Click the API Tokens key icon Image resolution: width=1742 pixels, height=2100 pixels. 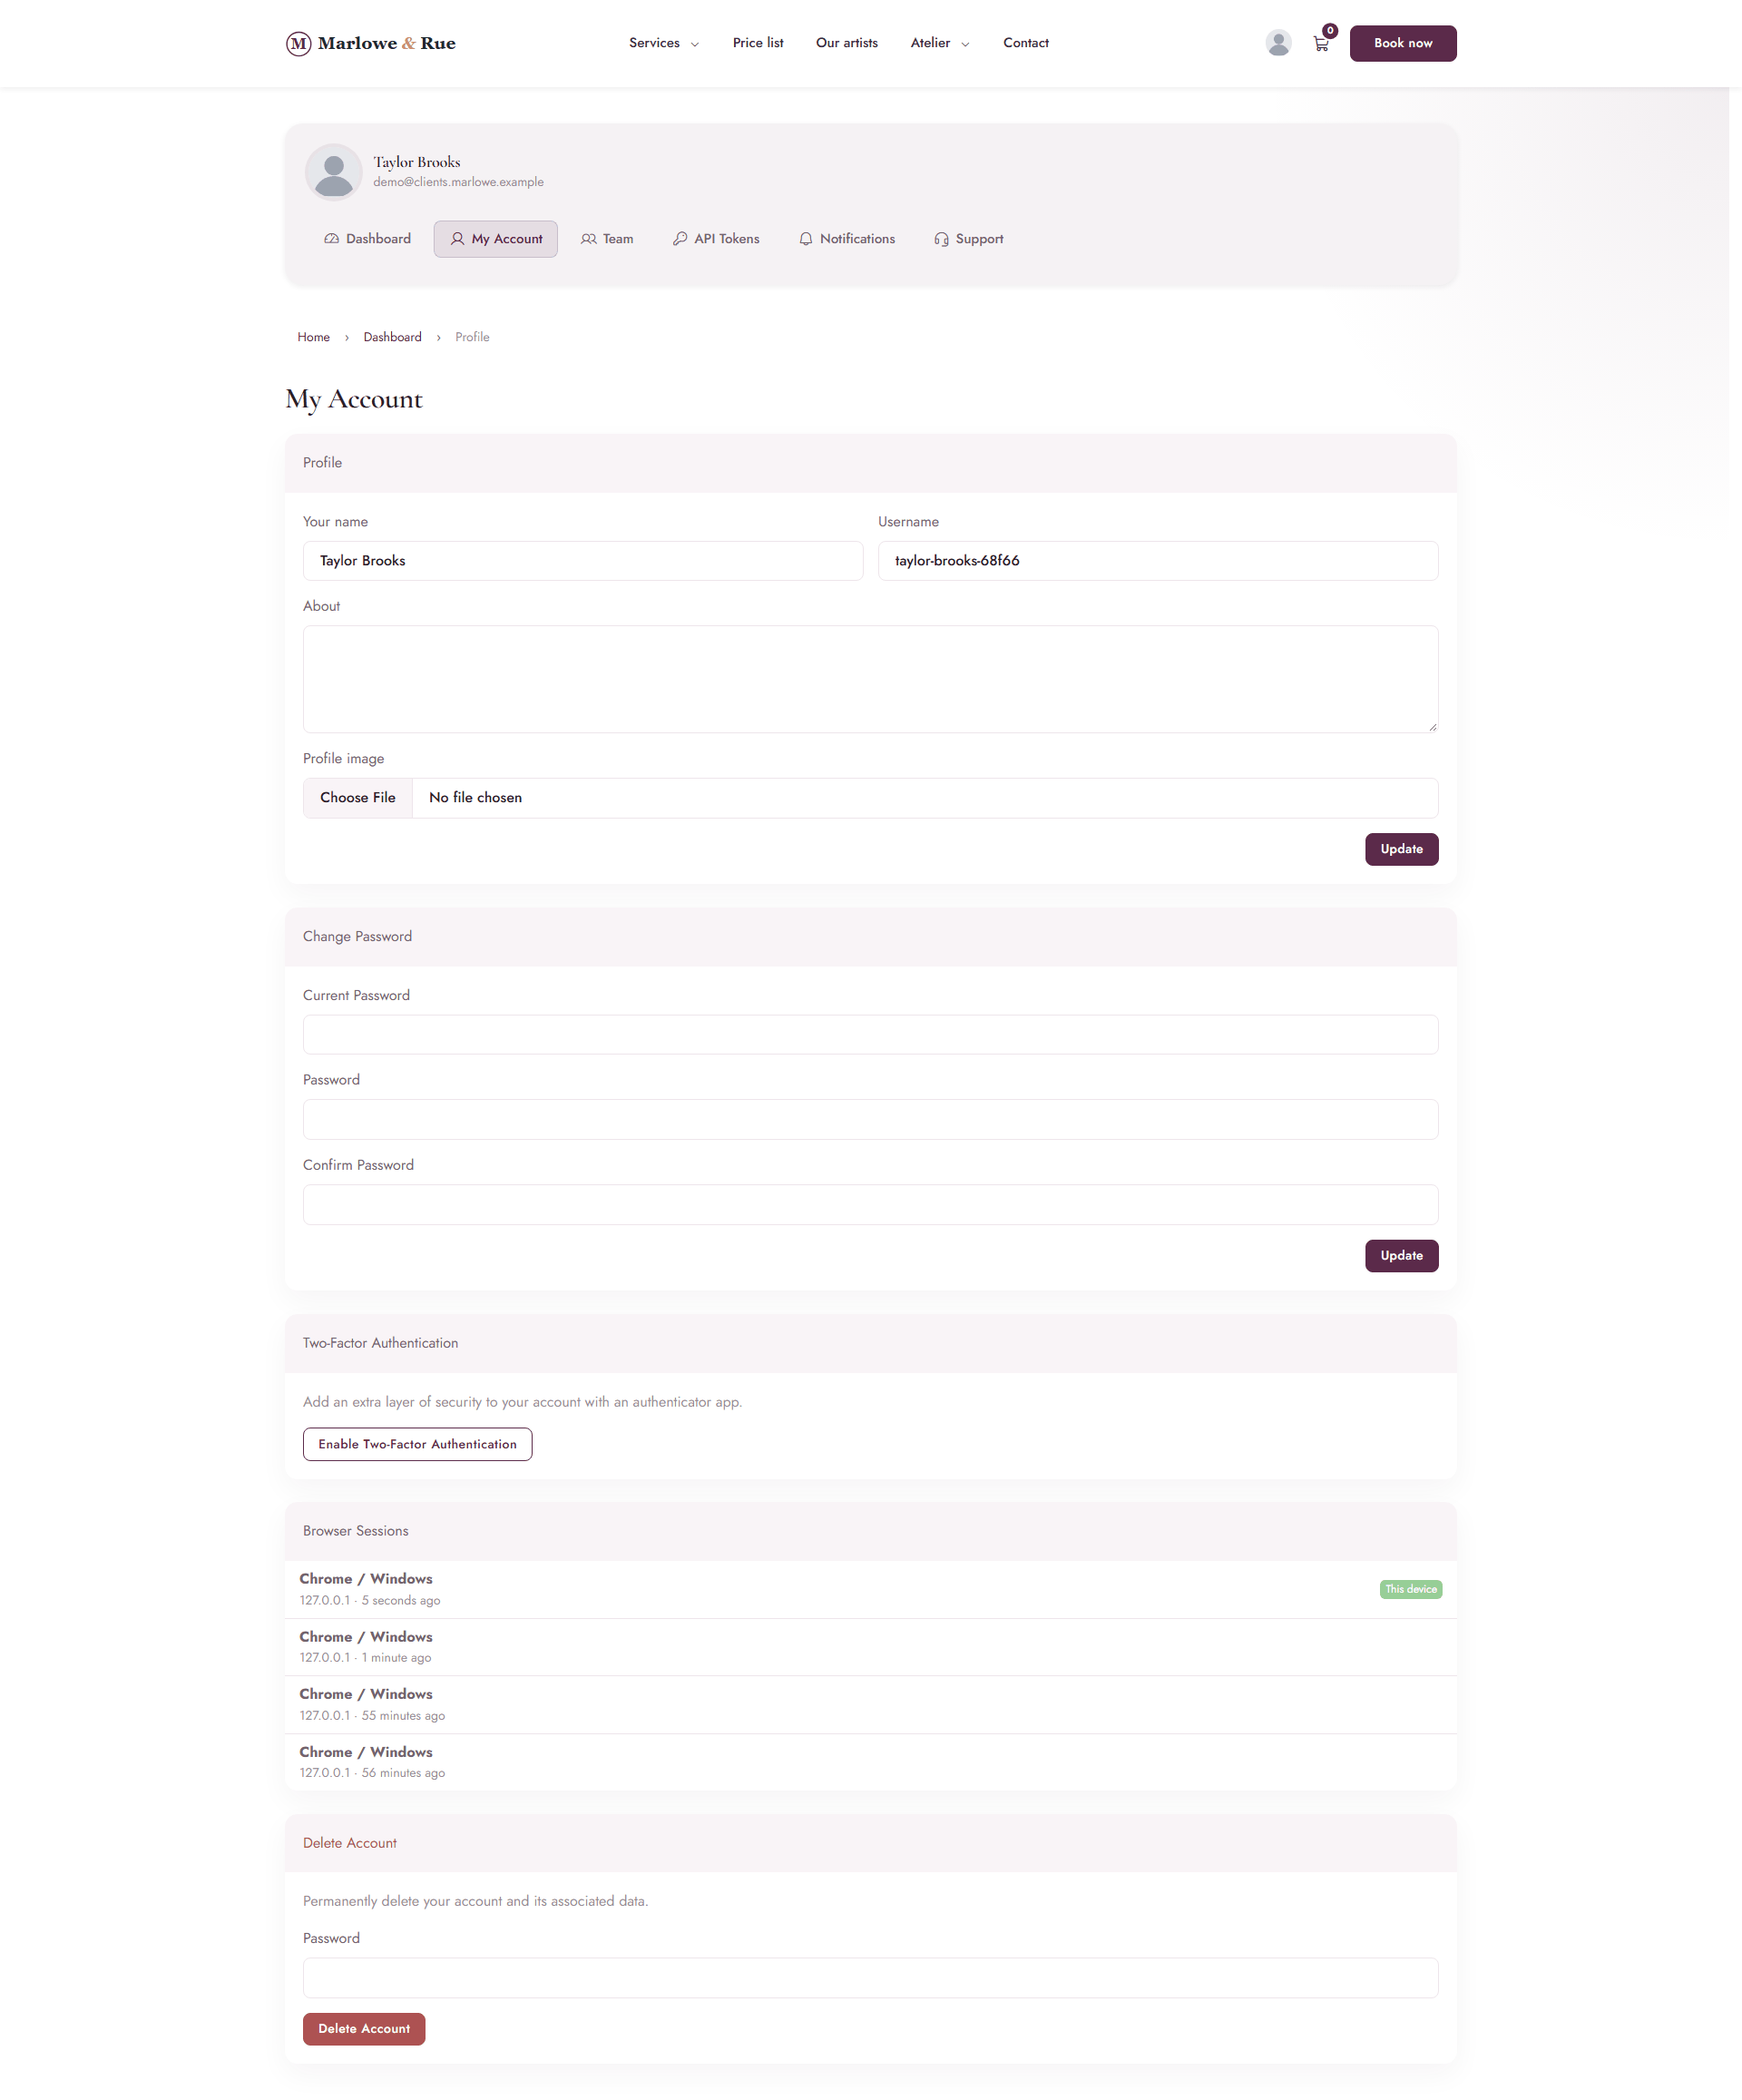coord(680,239)
